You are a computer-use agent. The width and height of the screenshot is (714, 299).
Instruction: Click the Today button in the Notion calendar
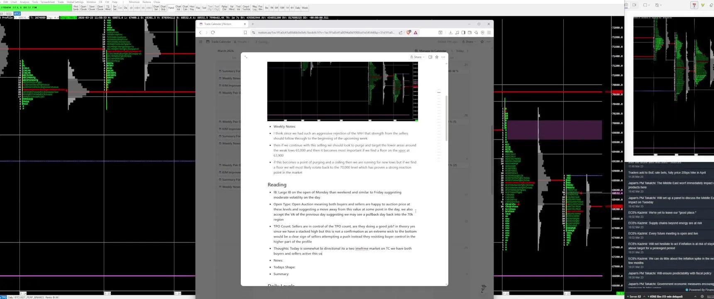pos(460,51)
